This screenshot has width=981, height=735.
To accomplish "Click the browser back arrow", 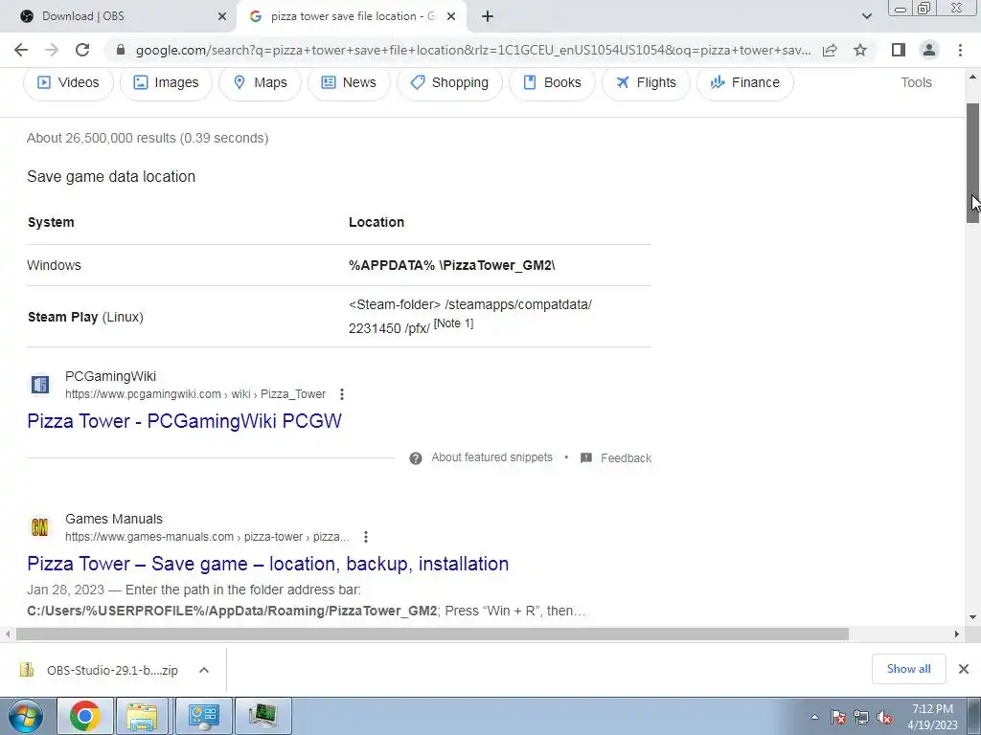I will (21, 50).
